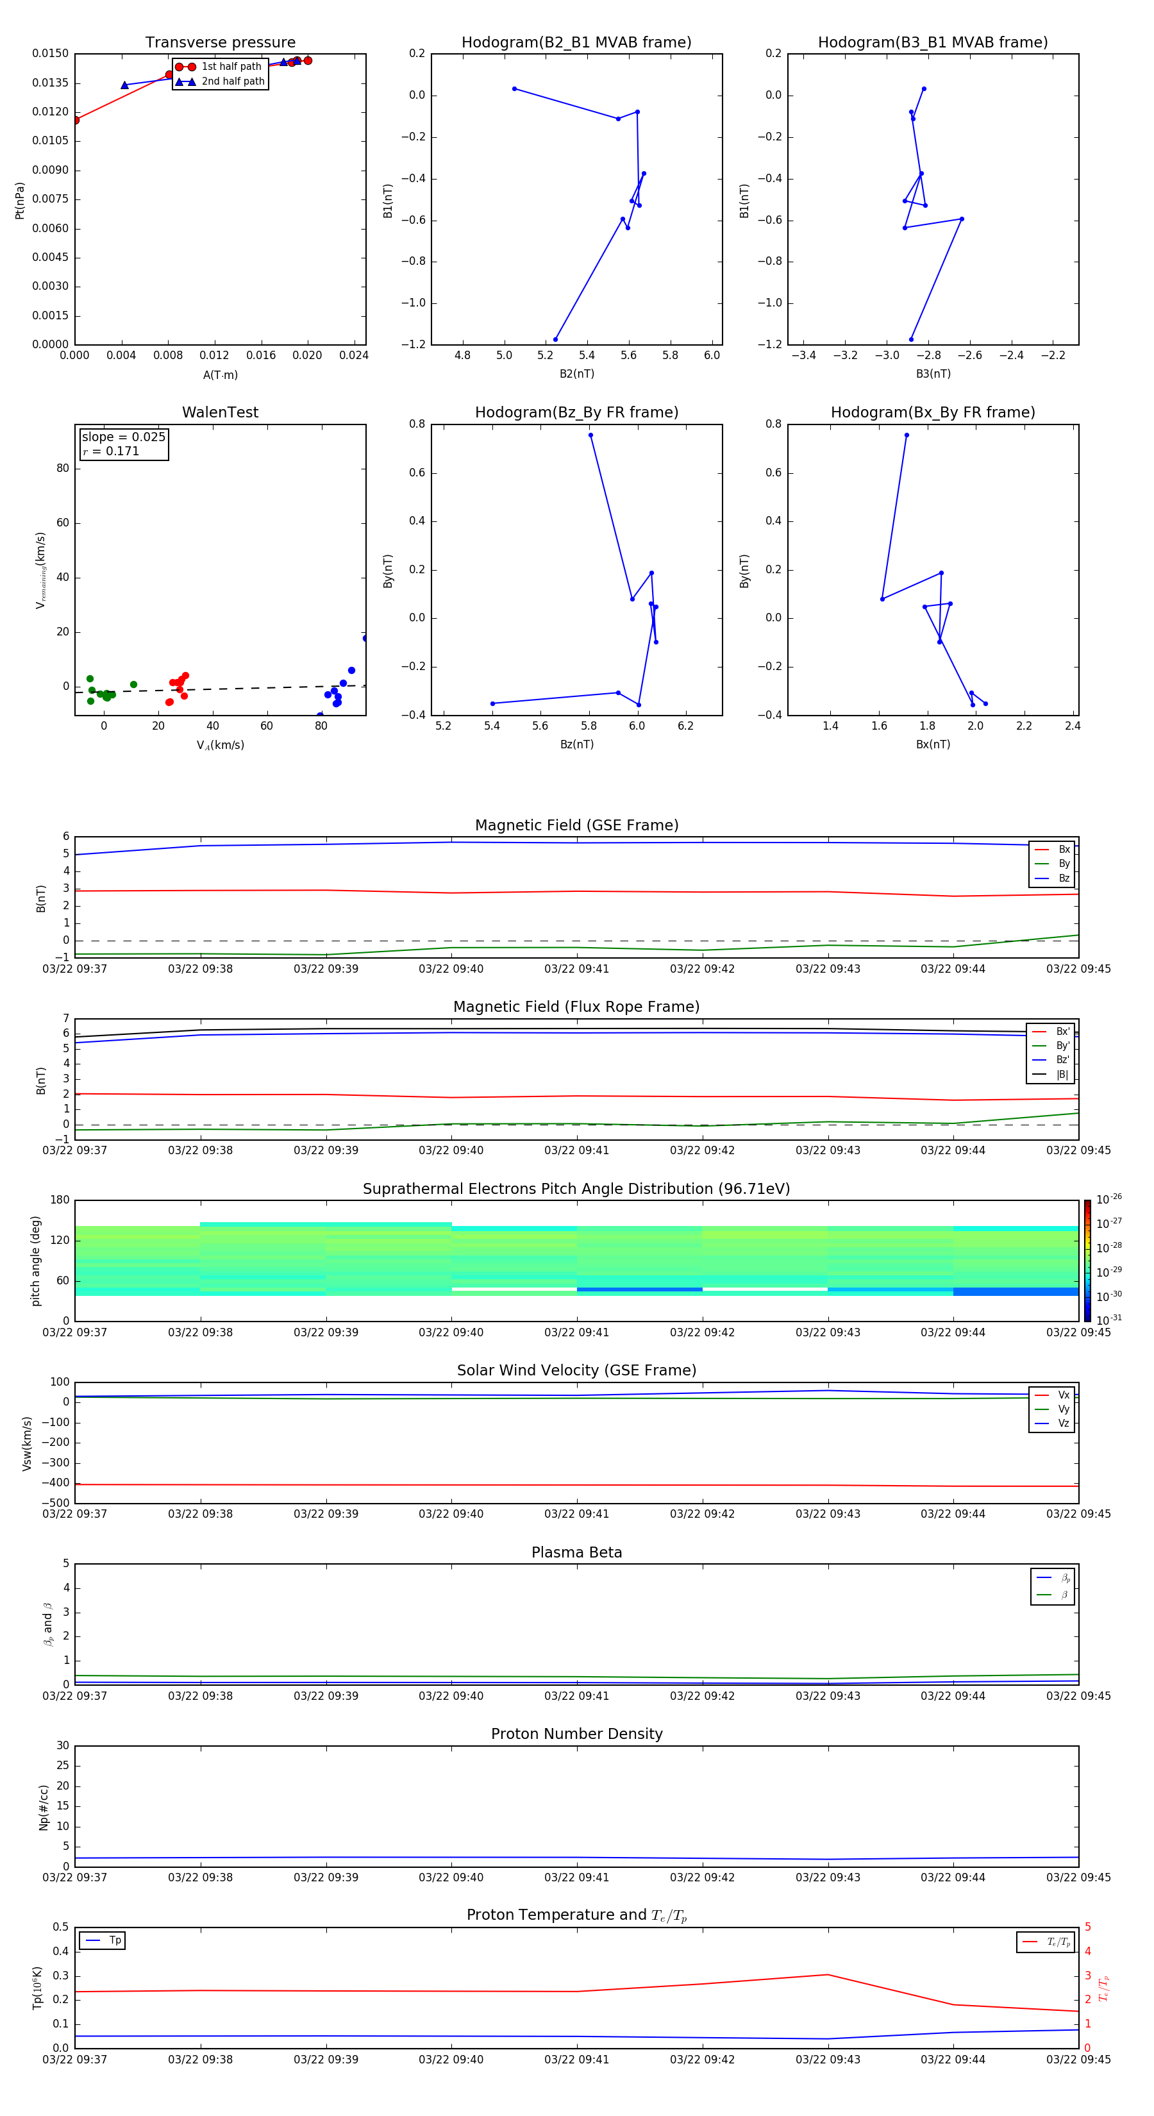This screenshot has width=1154, height=2116.
Task: Click the 'Proton Number Density' title
Action: pyautogui.click(x=576, y=1734)
